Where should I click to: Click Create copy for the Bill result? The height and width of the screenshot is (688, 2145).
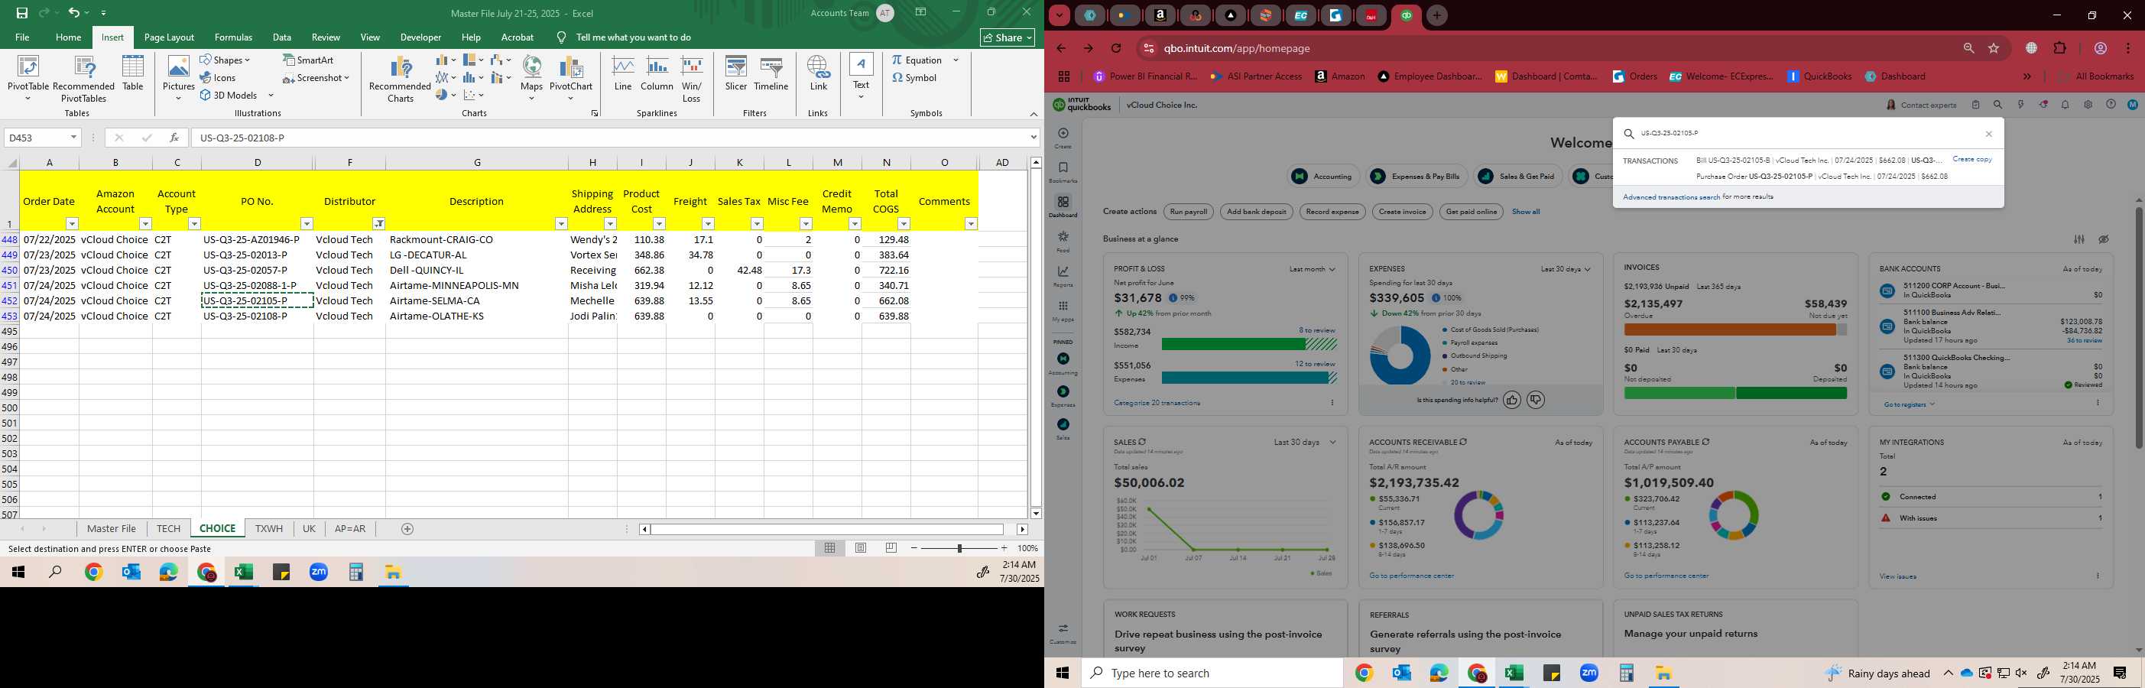[x=1971, y=159]
